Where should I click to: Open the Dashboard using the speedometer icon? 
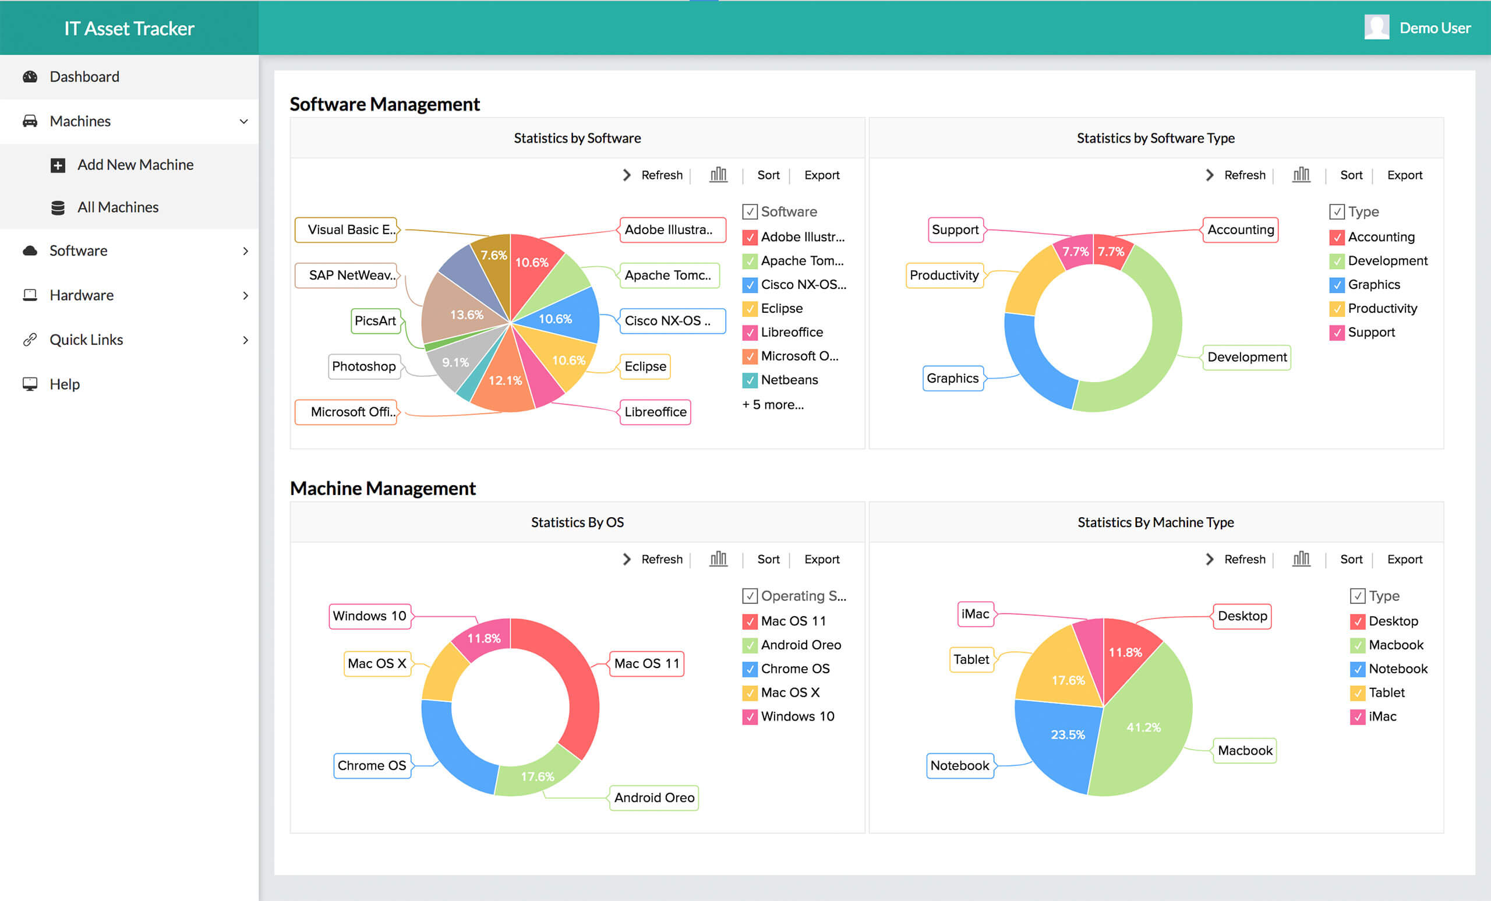tap(31, 76)
